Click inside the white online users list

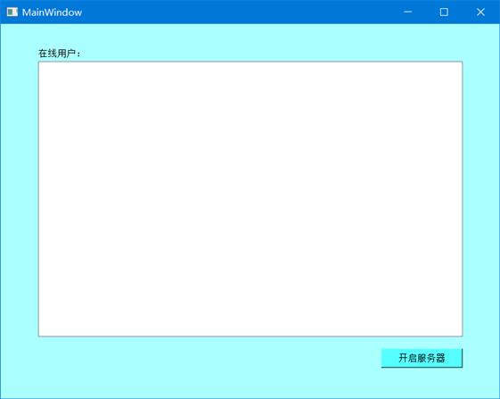click(x=250, y=199)
